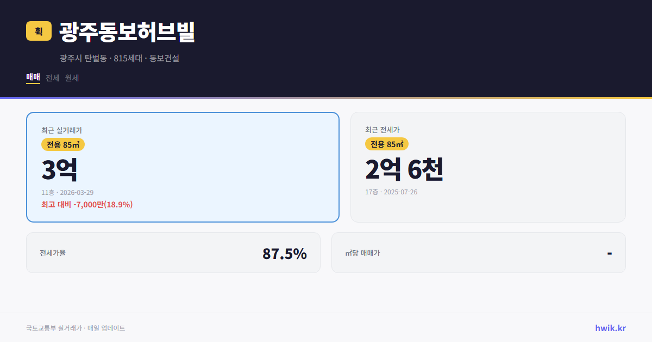Image resolution: width=652 pixels, height=342 pixels.
Task: Switch to the 전세 tab
Action: (x=51, y=78)
